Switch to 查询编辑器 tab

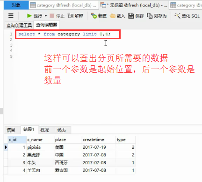click(46, 25)
